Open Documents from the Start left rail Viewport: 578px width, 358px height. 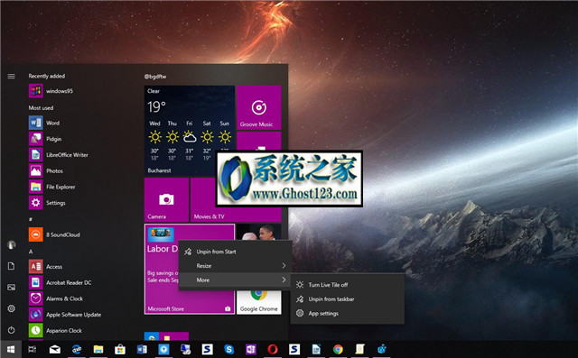[12, 266]
